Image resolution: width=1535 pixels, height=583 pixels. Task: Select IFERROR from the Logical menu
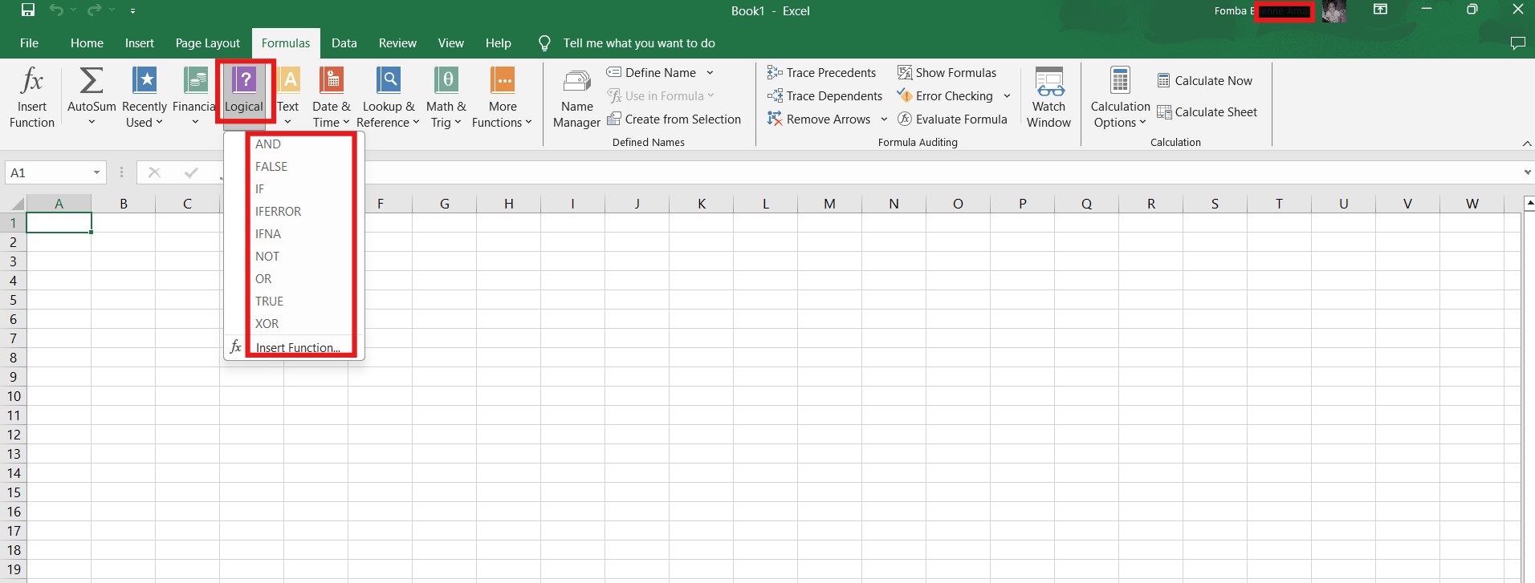[x=279, y=212]
